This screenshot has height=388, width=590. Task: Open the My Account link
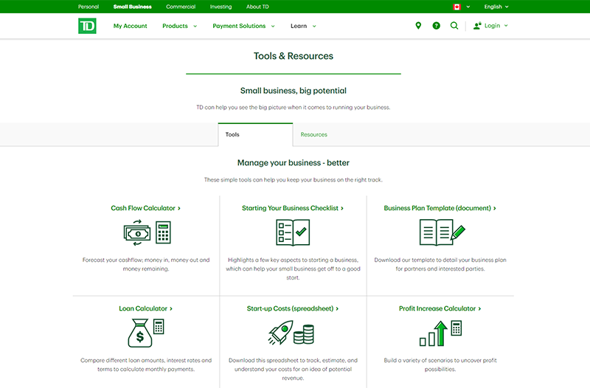point(131,26)
